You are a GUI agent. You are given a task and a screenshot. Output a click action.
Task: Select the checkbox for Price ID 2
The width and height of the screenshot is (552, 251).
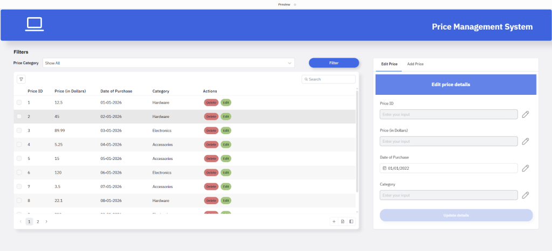pos(19,116)
